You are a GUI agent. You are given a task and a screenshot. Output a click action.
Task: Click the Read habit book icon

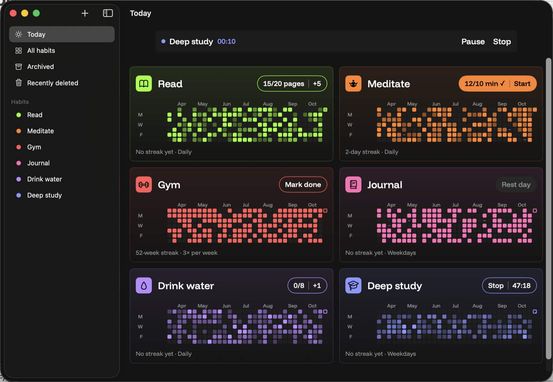tap(144, 84)
